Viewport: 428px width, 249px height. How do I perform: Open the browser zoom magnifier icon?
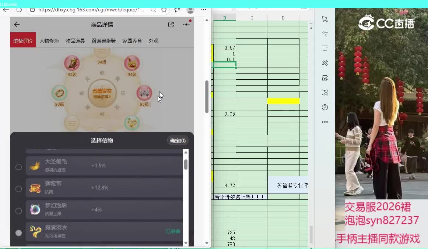153,10
